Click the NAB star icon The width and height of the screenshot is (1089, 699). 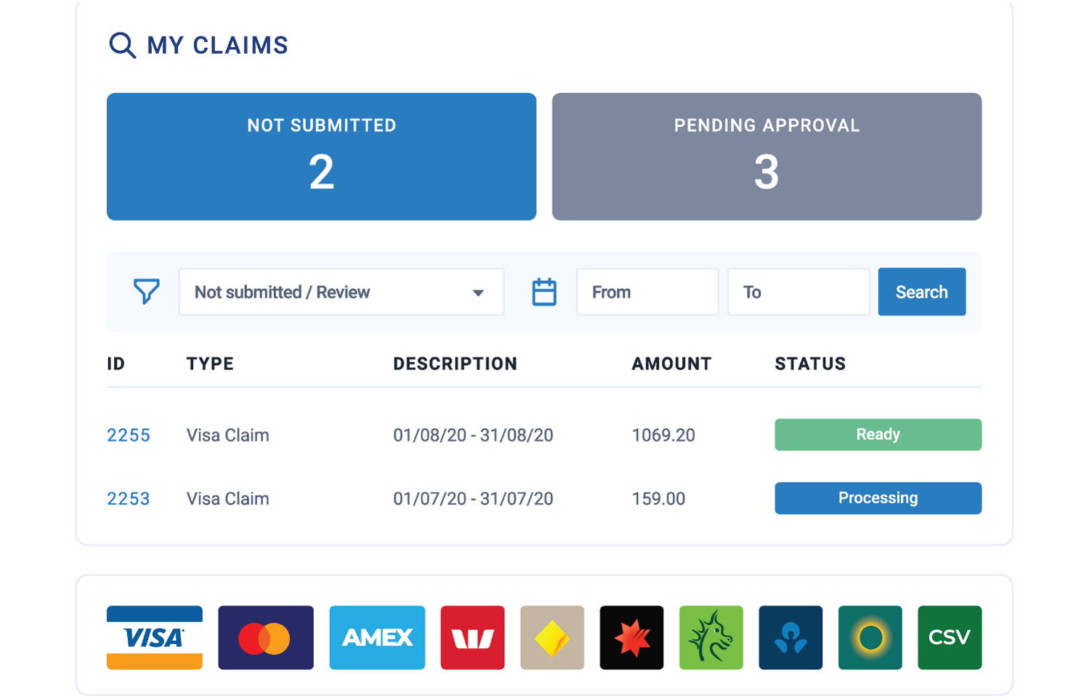click(631, 637)
